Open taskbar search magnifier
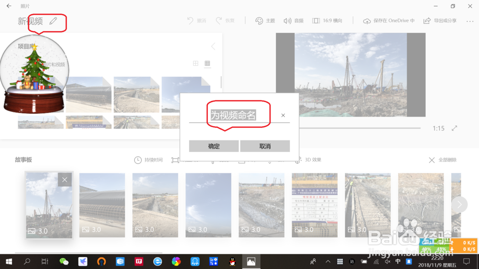Screen dimensions: 479x269 pyautogui.click(x=27, y=261)
